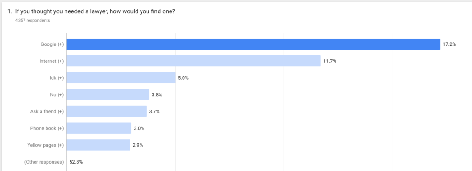Click the 17.2% value label
The width and height of the screenshot is (472, 171).
click(449, 44)
